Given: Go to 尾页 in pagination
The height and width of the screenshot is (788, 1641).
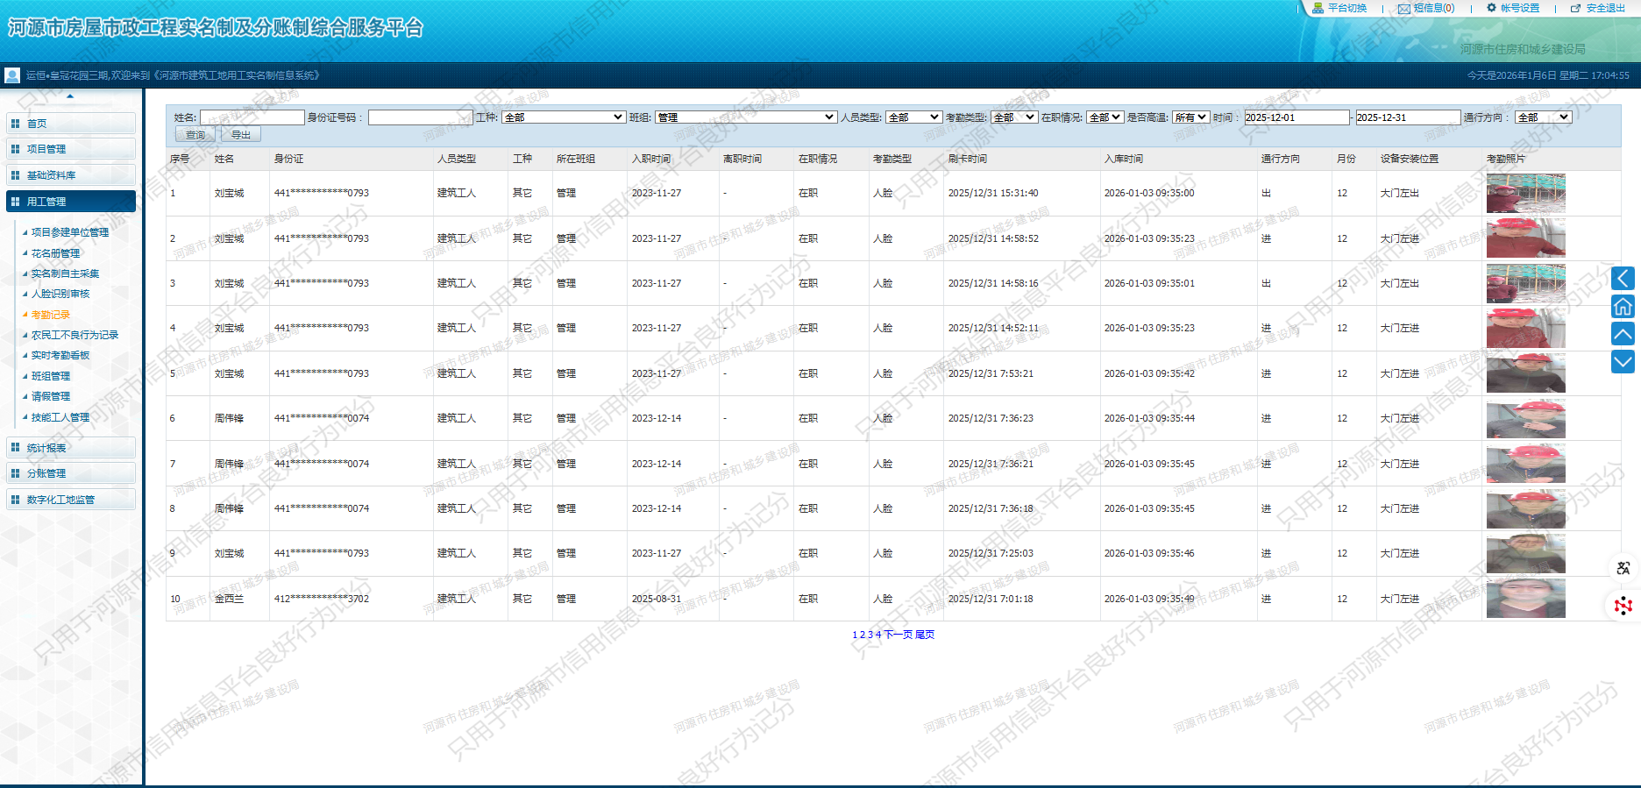Looking at the screenshot, I should pyautogui.click(x=925, y=635).
